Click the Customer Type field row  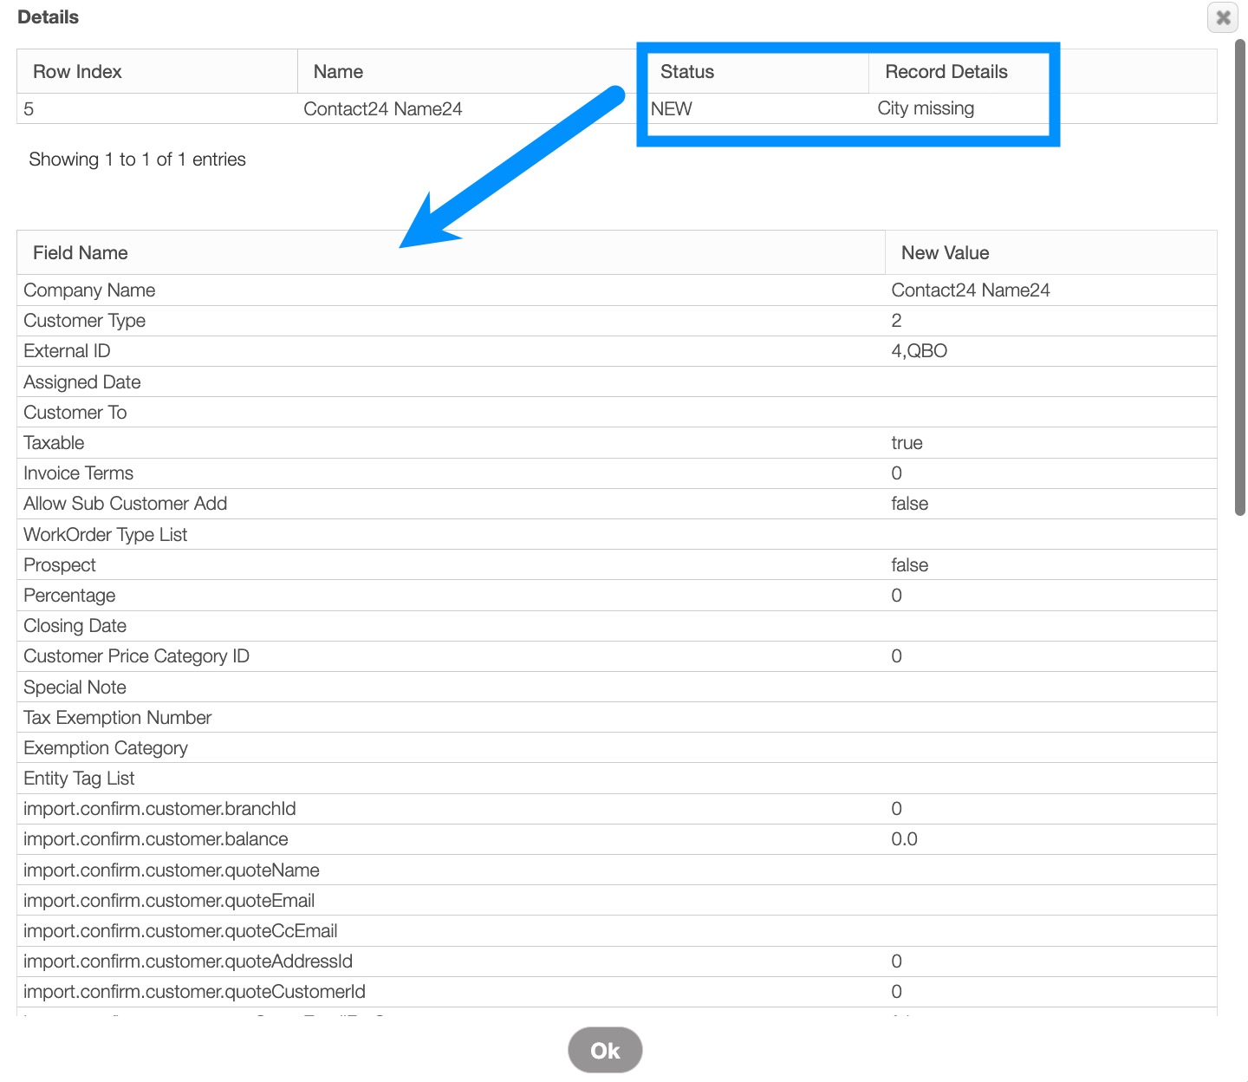point(85,321)
